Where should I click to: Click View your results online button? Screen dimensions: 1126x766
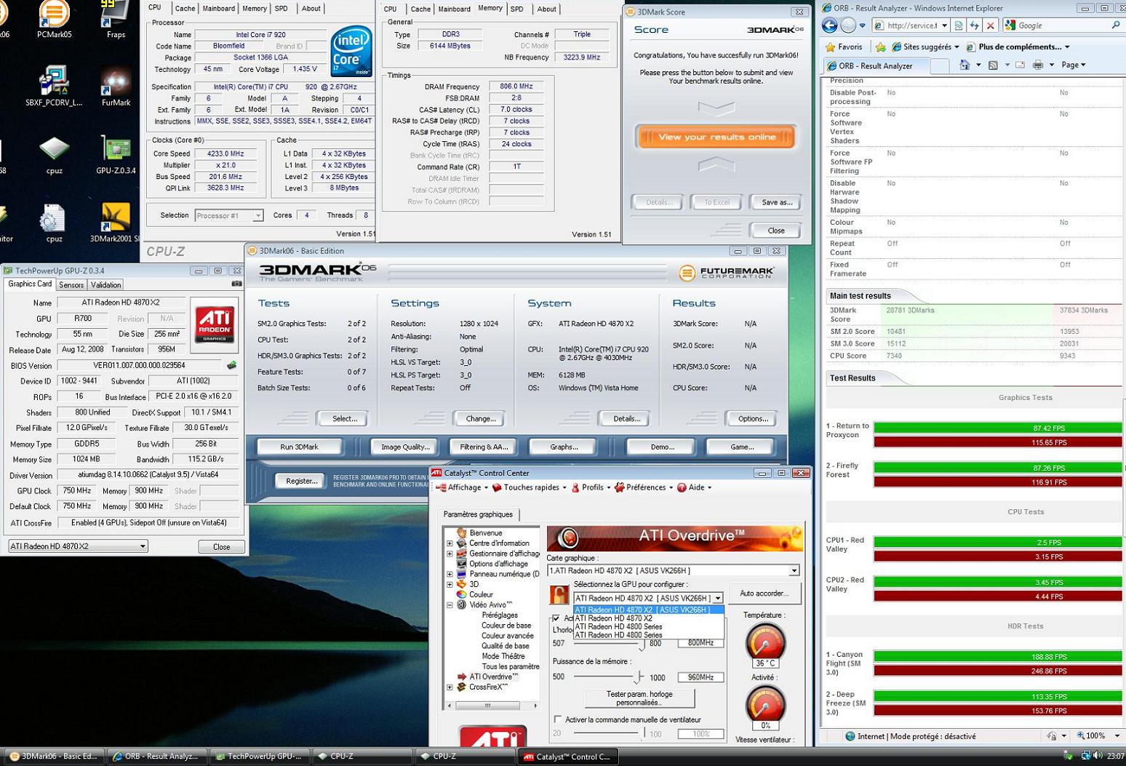pos(716,137)
